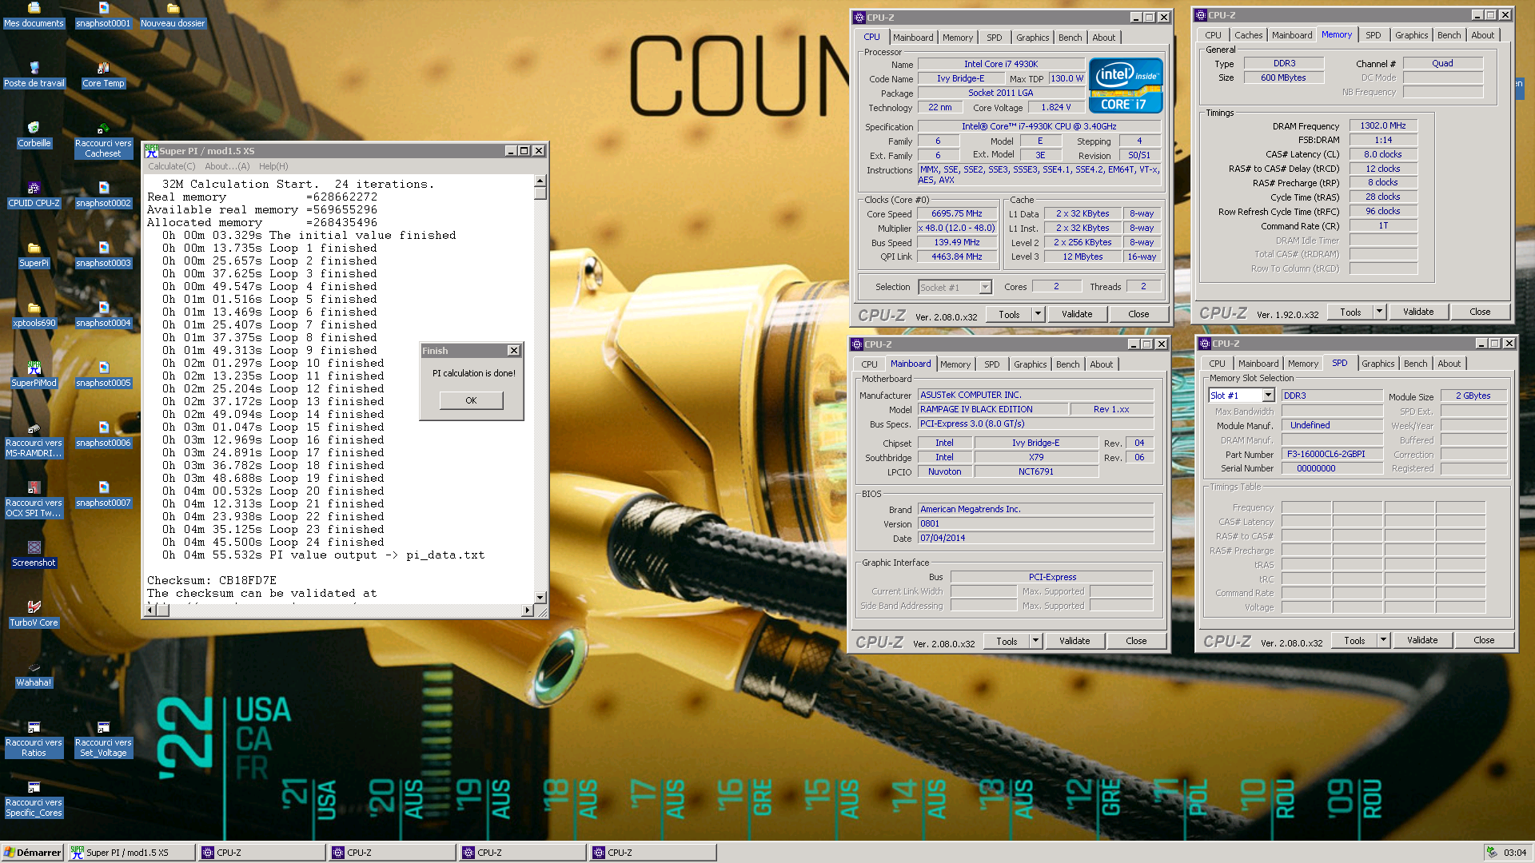Open Raccourci vers MS-RAMDRI shortcut

point(34,439)
